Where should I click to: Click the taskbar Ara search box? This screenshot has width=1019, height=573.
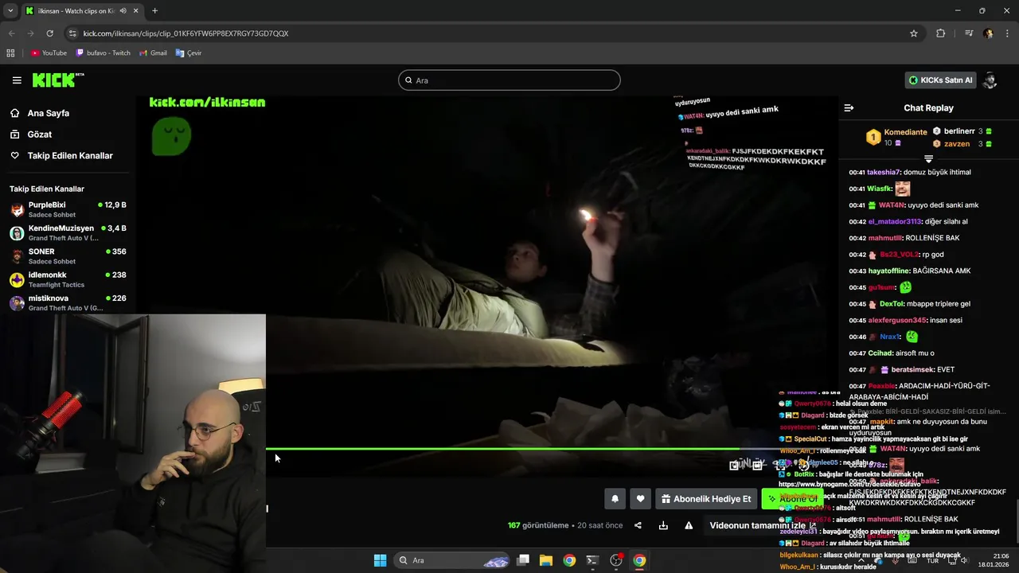pos(451,560)
